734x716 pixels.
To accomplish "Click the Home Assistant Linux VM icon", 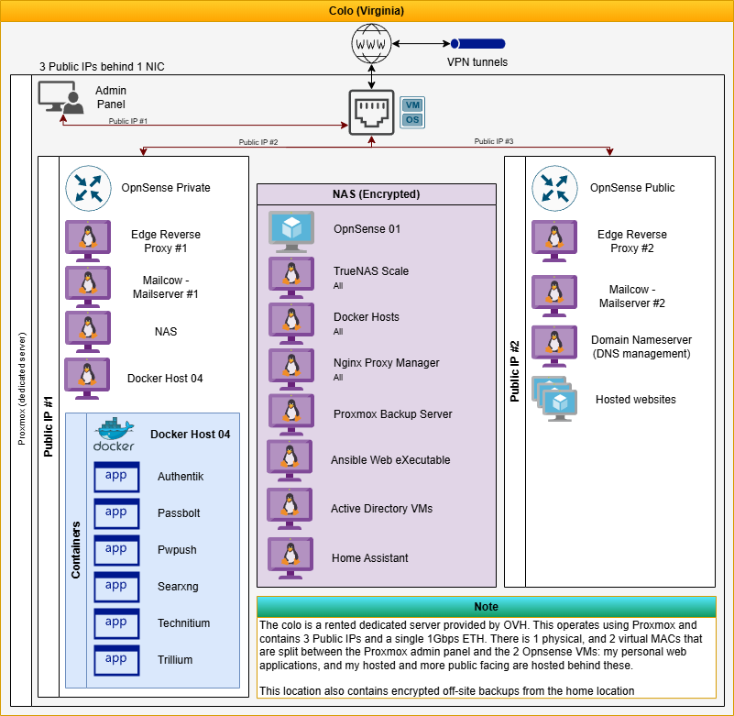I will point(290,558).
